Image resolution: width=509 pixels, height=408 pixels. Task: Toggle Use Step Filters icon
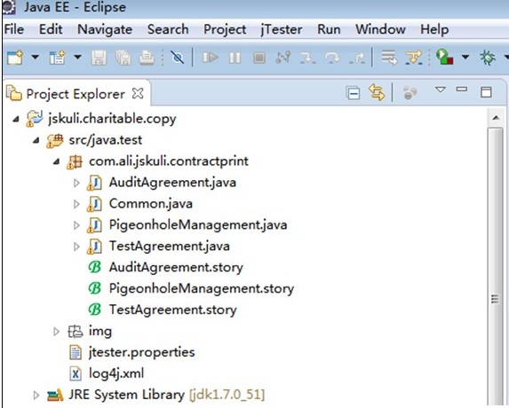pos(414,58)
